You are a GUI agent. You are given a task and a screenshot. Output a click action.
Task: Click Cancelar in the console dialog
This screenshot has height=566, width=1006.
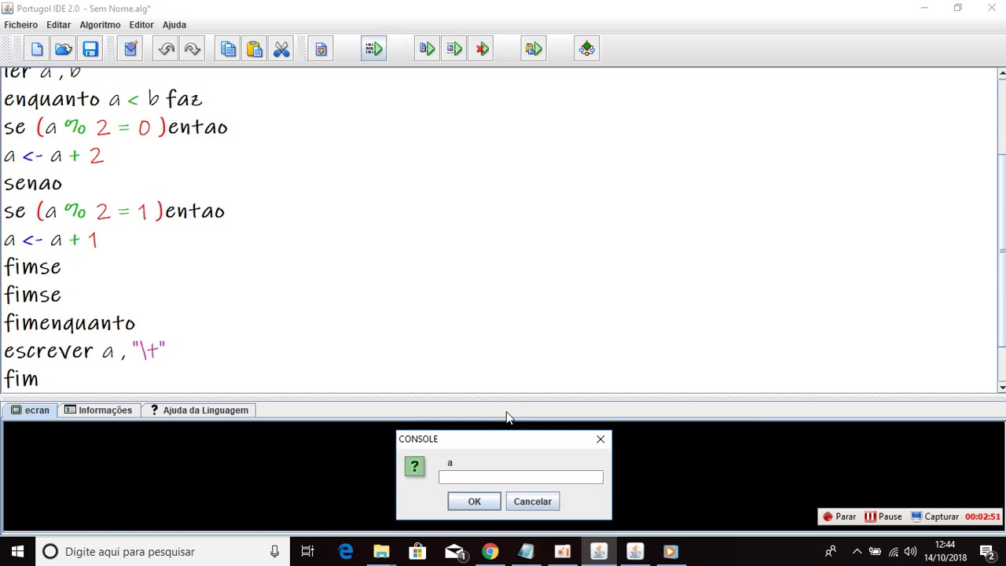(x=532, y=502)
